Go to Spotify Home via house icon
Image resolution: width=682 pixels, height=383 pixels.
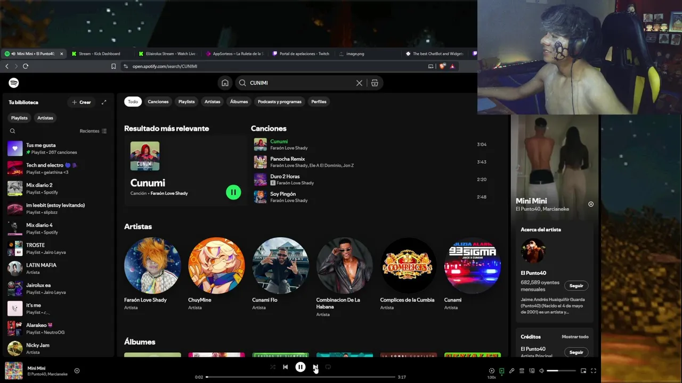pos(225,83)
